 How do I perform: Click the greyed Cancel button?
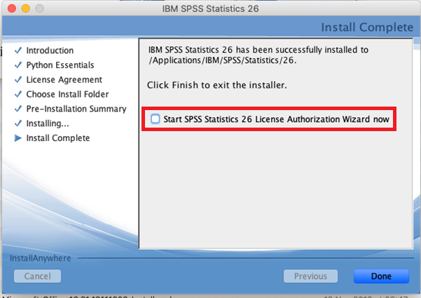click(37, 276)
